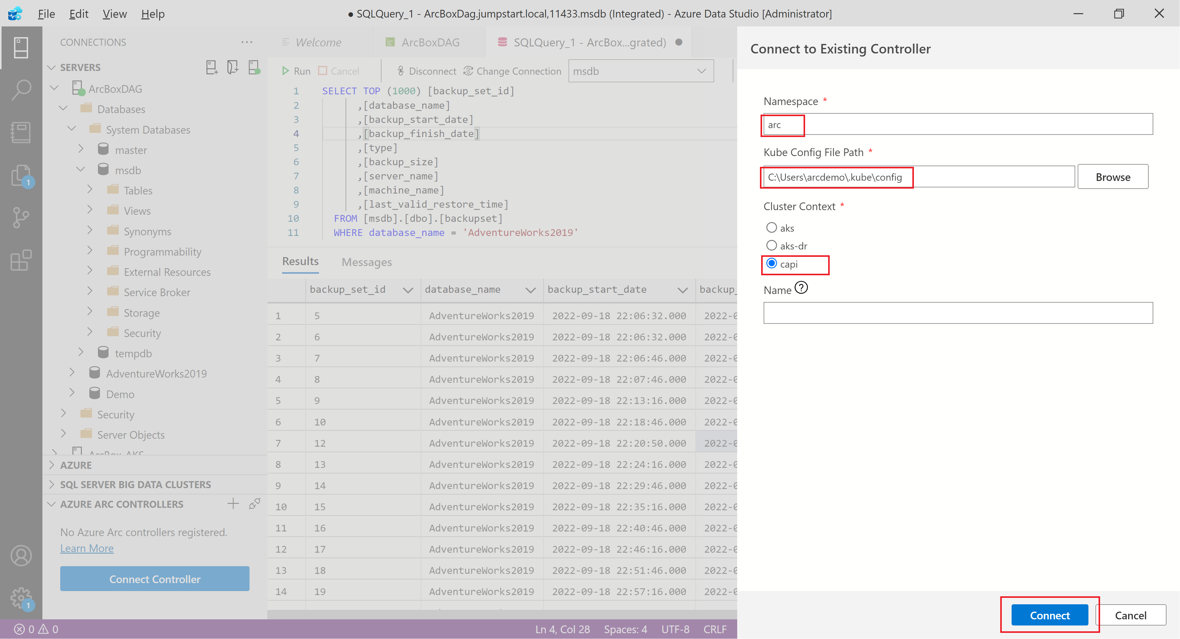1180x639 pixels.
Task: Click plus icon beside Azure Arc Controllers
Action: [233, 504]
